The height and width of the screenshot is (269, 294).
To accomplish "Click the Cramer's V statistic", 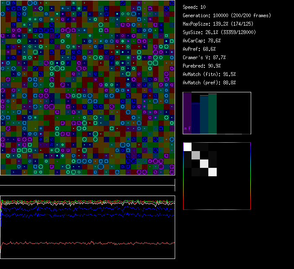I will point(204,57).
